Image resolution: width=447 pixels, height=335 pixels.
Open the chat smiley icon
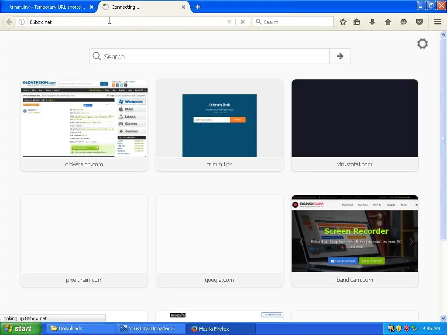click(404, 22)
